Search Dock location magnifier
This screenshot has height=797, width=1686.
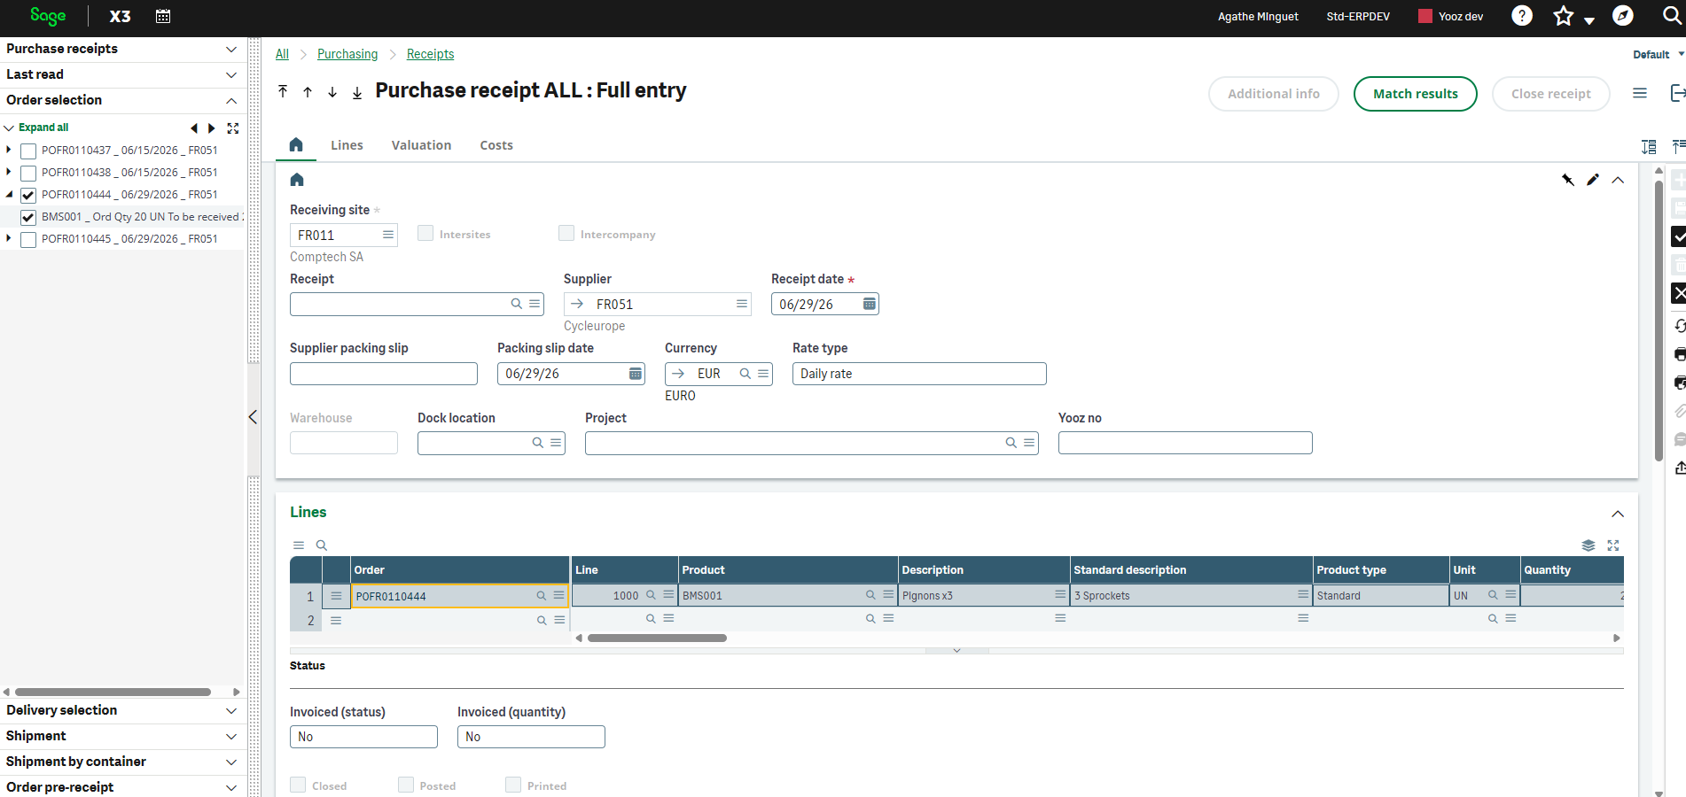click(x=538, y=443)
